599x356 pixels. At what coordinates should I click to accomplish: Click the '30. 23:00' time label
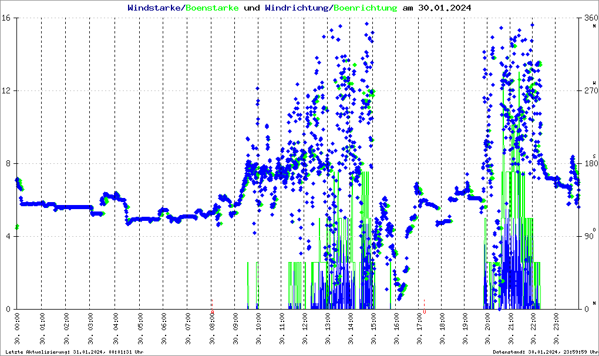tap(556, 328)
